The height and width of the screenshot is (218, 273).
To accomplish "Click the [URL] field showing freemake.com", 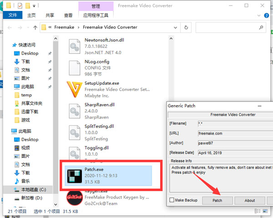I will [235, 133].
